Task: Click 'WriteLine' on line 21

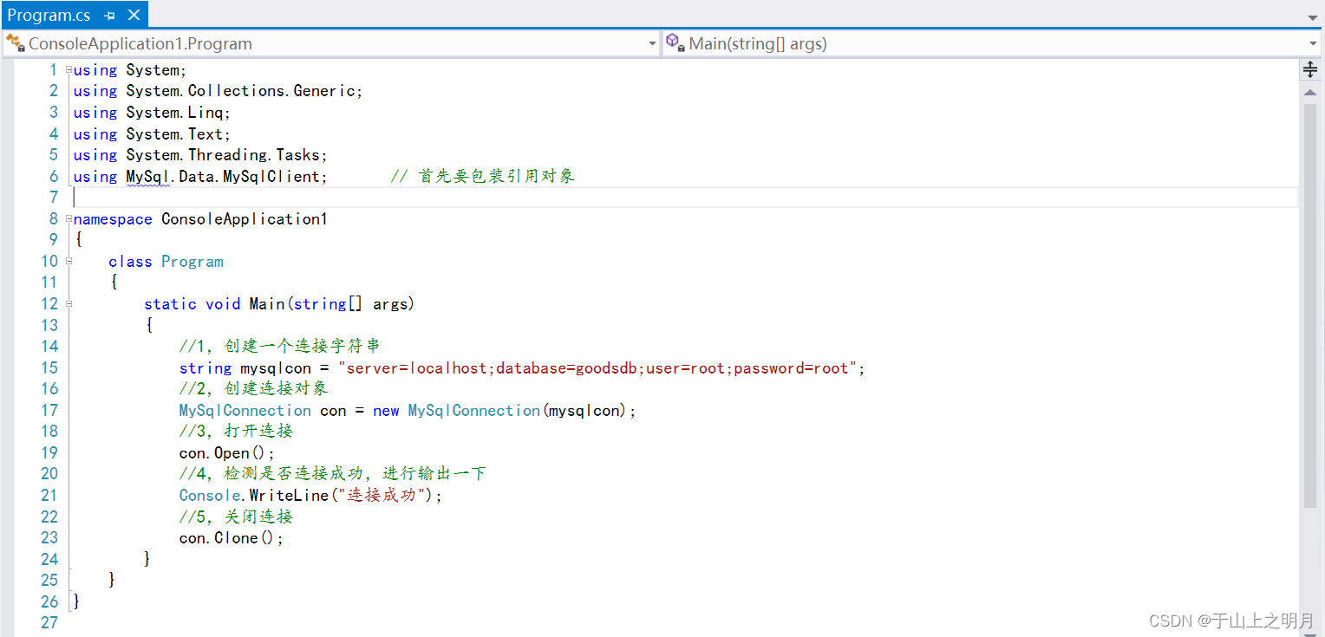Action: click(289, 496)
